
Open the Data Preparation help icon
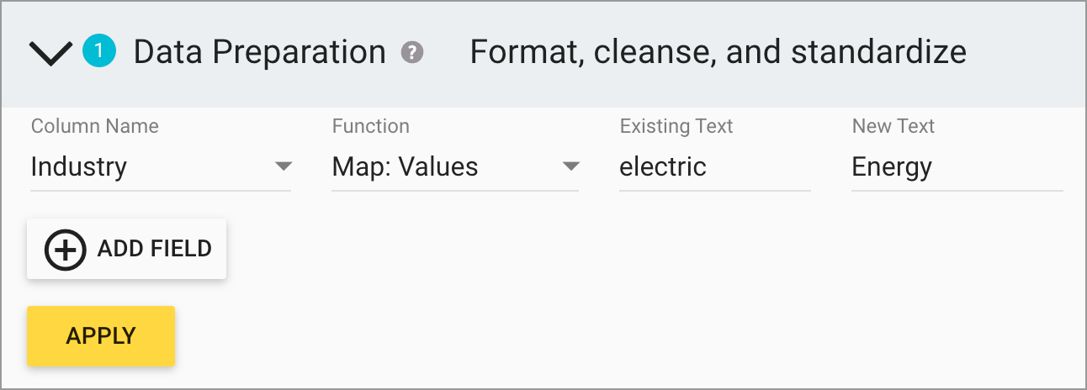(x=412, y=53)
